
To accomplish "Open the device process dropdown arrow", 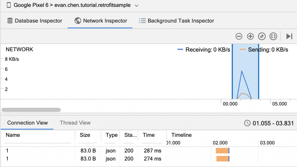I will 137,6.
